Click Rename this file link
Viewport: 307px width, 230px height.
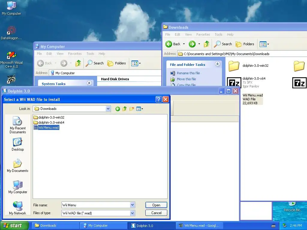pos(188,73)
